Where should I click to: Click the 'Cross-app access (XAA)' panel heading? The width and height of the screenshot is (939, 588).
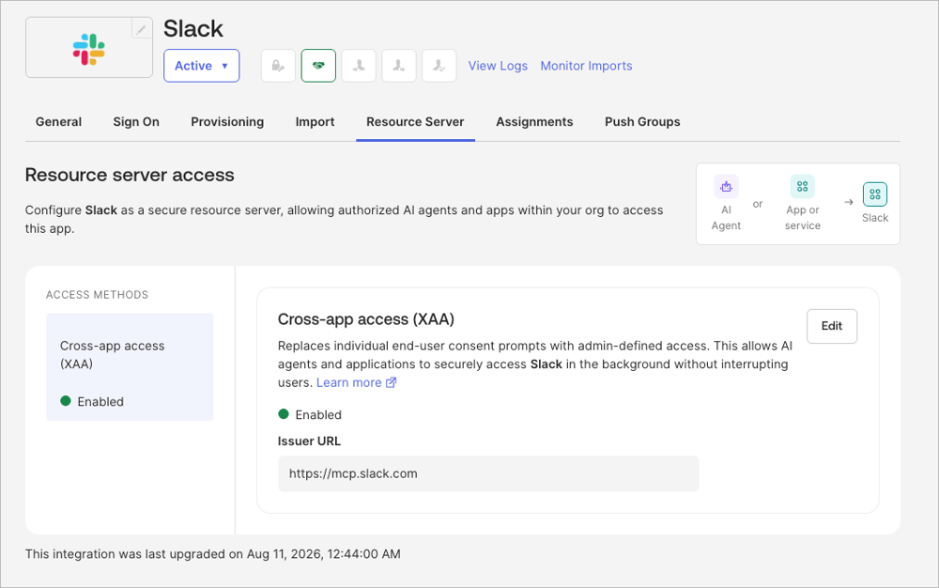366,319
